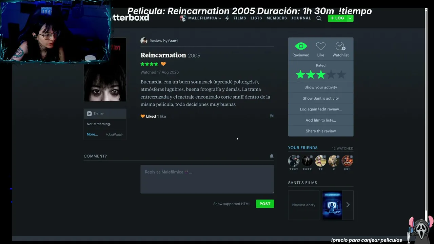Image resolution: width=434 pixels, height=244 pixels.
Task: Open the Trailer button
Action: pos(105,114)
